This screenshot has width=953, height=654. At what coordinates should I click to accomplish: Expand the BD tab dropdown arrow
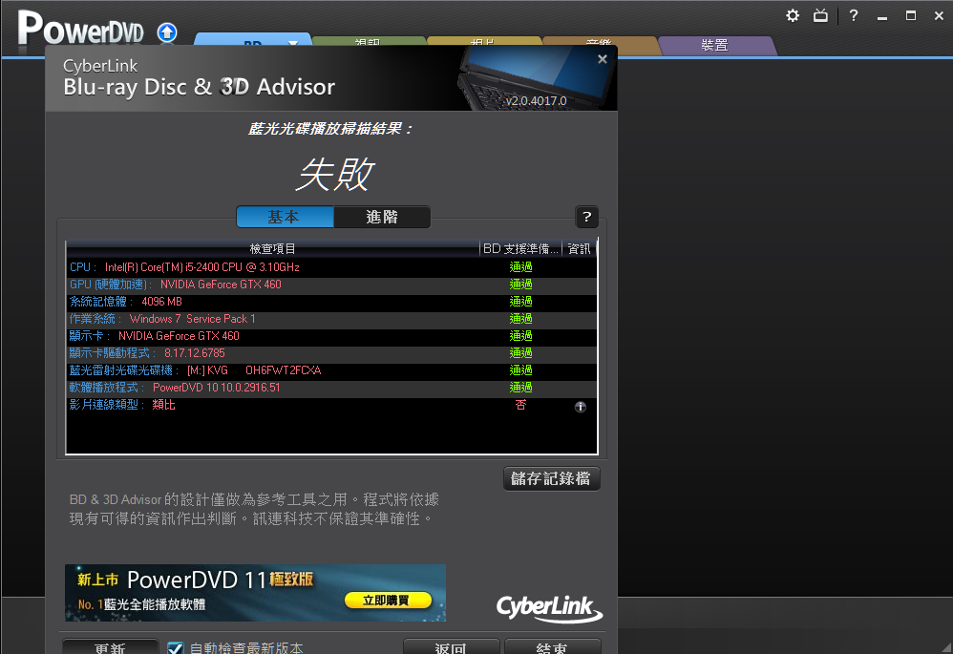pyautogui.click(x=293, y=43)
